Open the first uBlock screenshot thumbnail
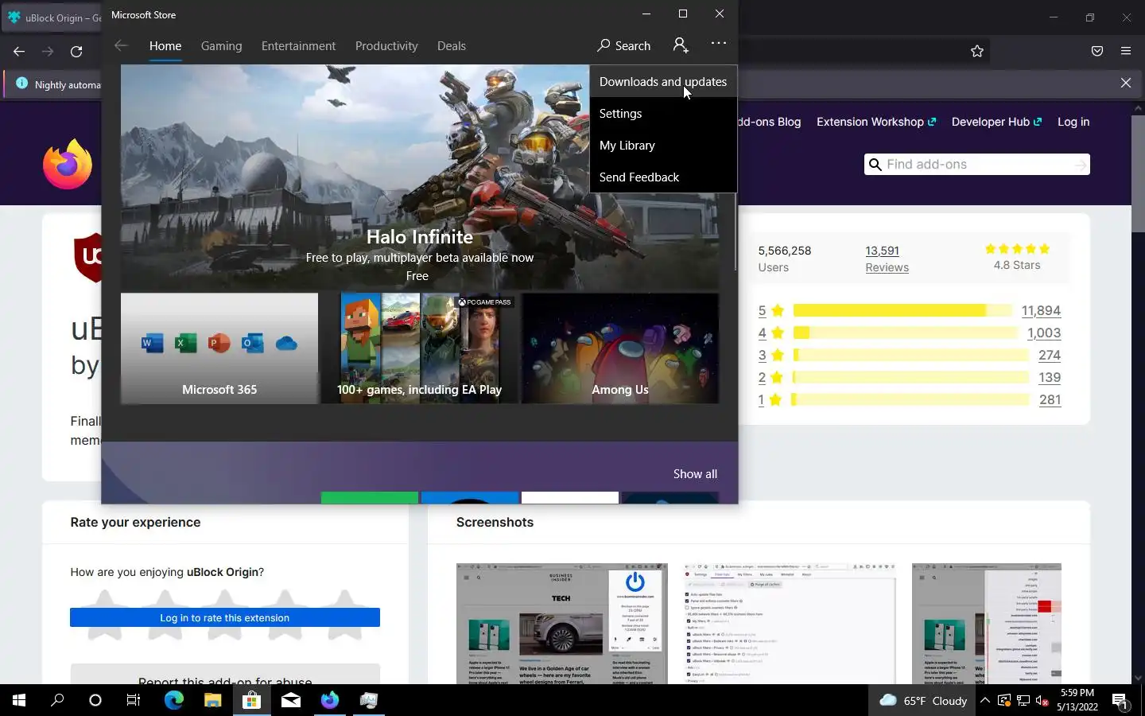Viewport: 1145px width, 716px height. click(561, 624)
